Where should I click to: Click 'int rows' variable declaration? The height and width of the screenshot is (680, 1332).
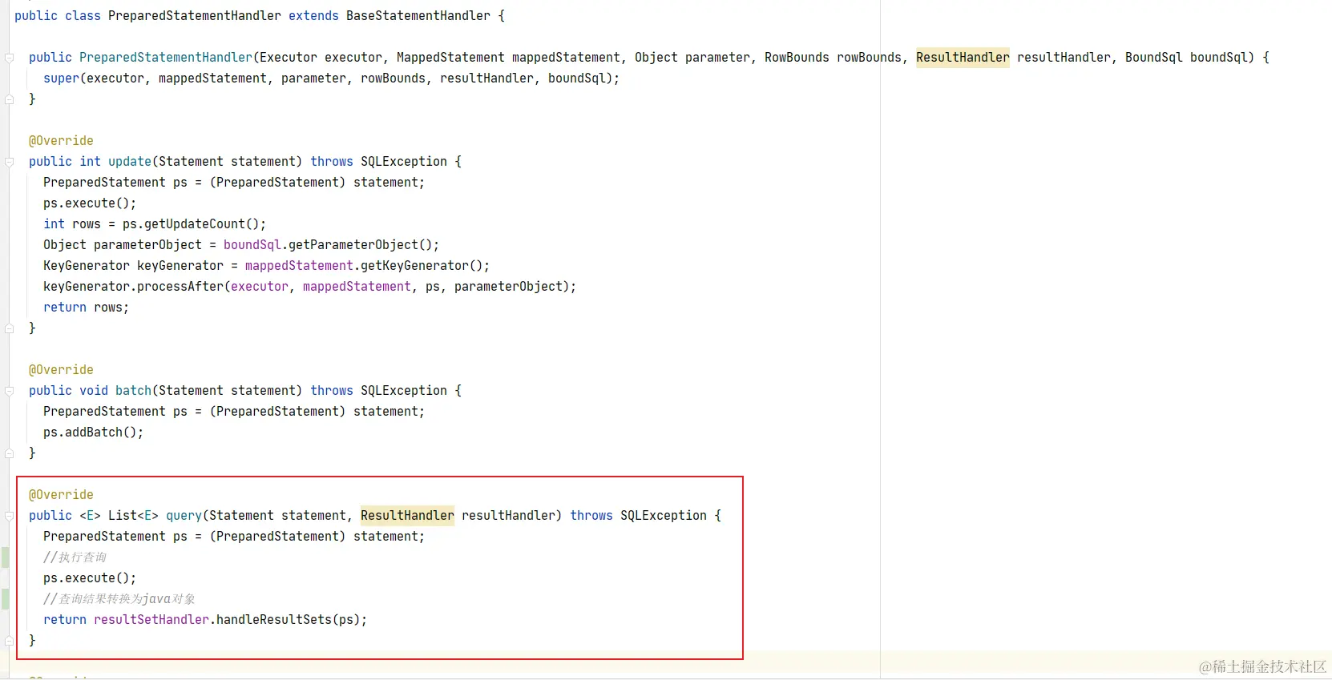click(72, 224)
